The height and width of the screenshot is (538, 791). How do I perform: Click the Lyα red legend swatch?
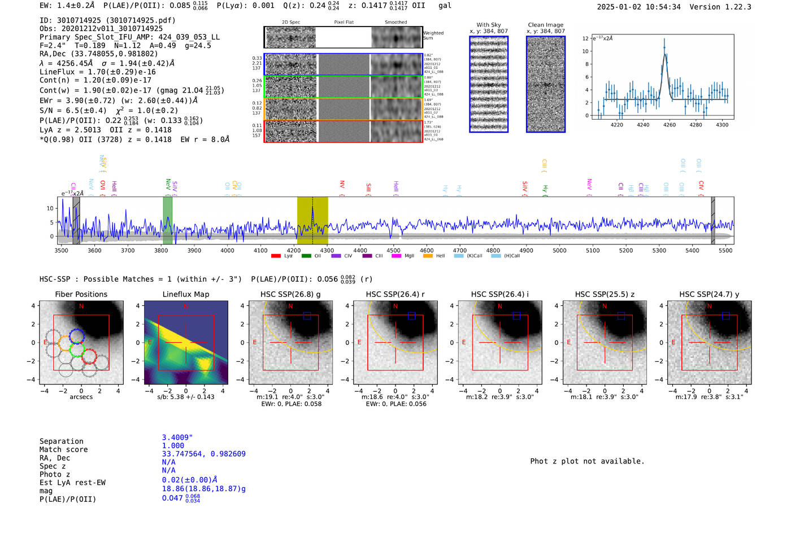coord(276,256)
